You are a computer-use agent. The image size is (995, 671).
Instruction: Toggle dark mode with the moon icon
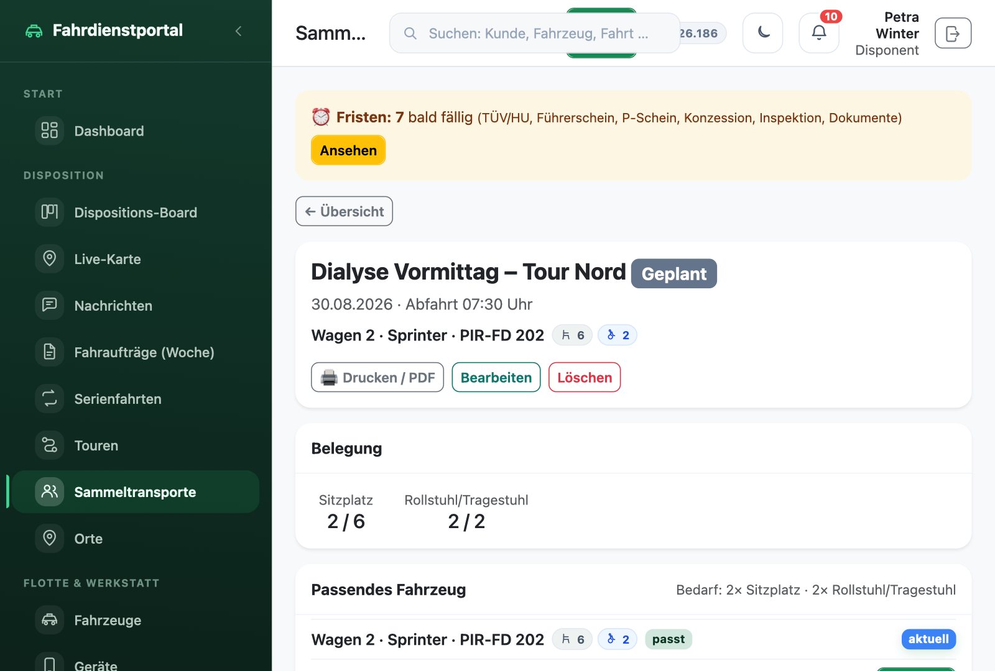[x=762, y=33]
